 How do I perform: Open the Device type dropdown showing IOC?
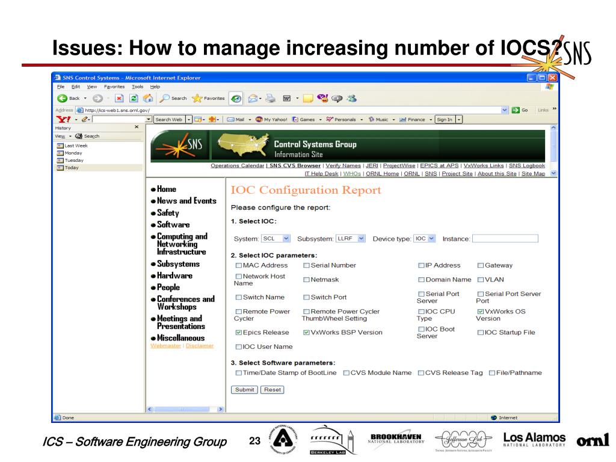[424, 238]
